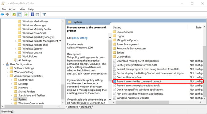The image size is (207, 114).
Task: Select Start Menu and Taskbar folder
Action: point(32,95)
